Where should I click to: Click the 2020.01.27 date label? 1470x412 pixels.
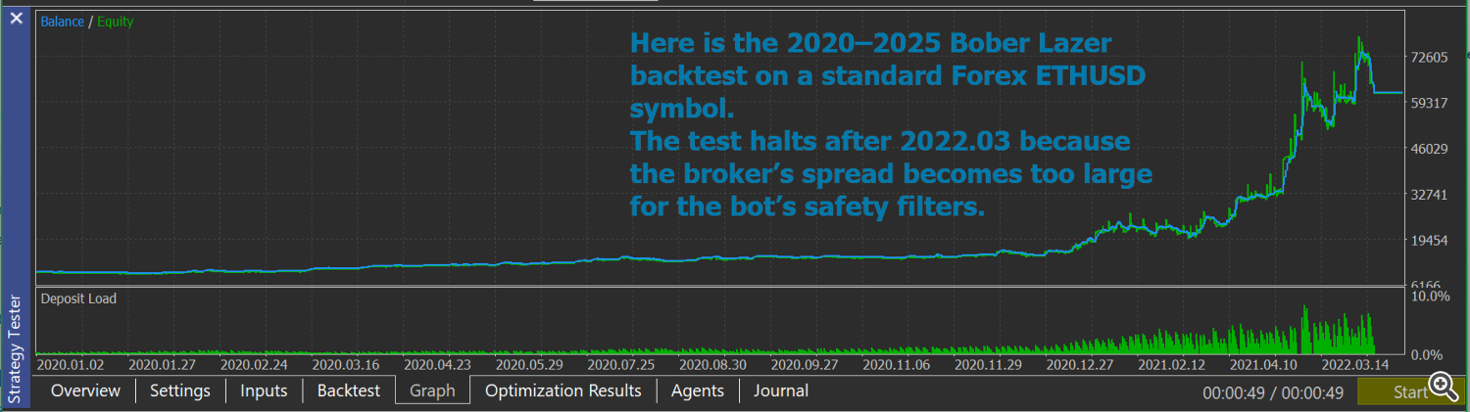164,364
